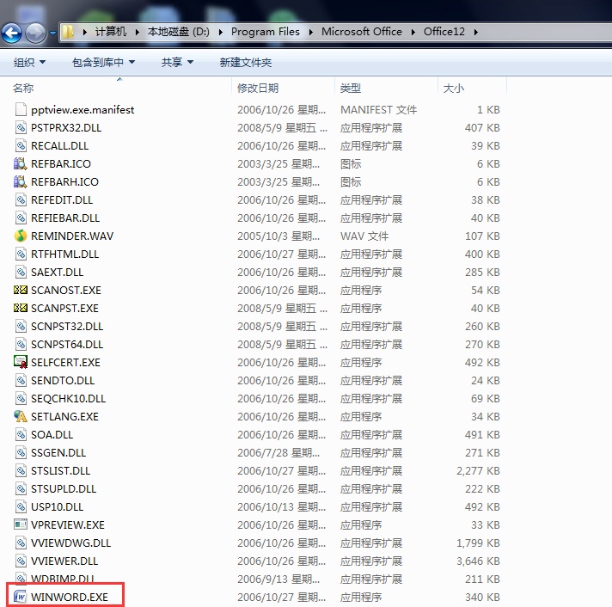Go to Program Files breadcrumb
612x607 pixels.
tap(266, 32)
